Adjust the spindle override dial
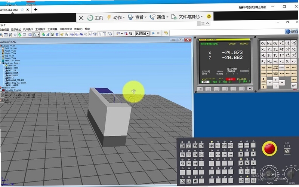This screenshot has height=187, width=299. pos(291,174)
